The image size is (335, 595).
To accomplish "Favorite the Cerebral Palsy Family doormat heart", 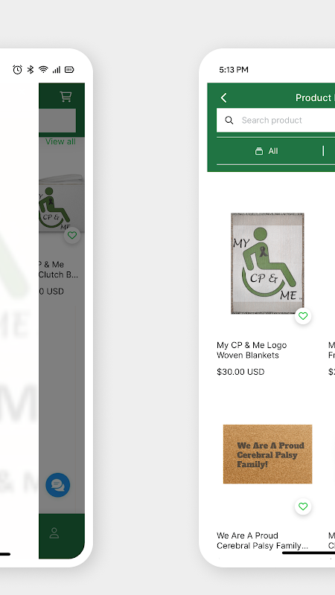I will 303,506.
